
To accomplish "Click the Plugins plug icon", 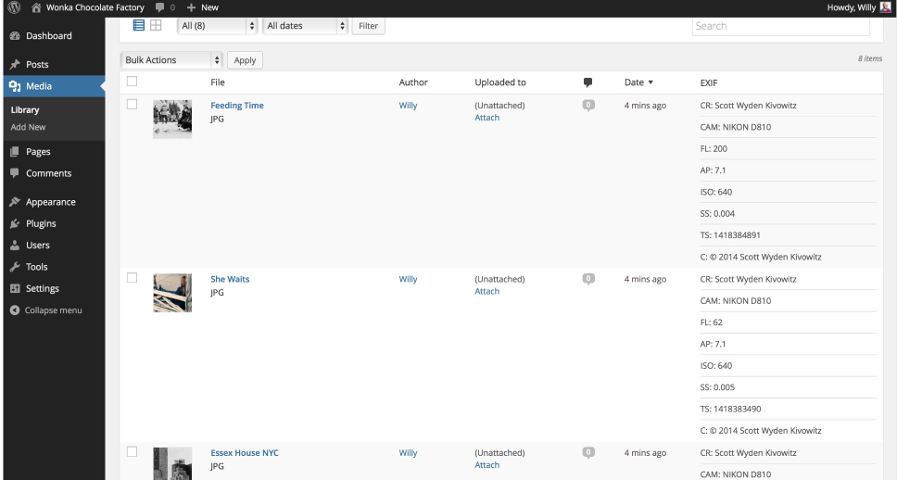I will coord(15,223).
